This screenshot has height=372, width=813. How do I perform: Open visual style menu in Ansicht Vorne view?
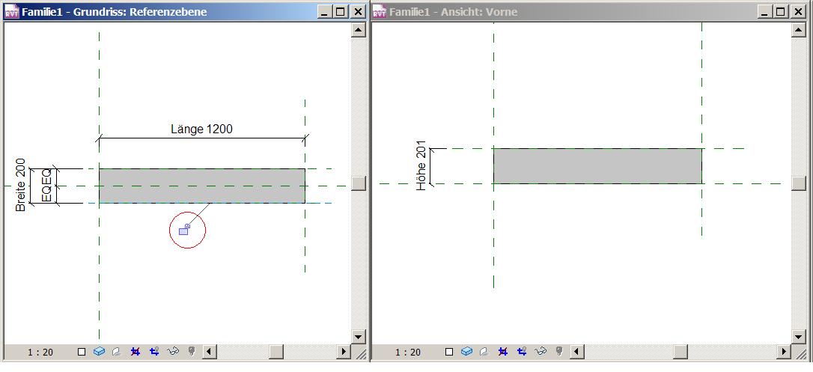point(466,352)
